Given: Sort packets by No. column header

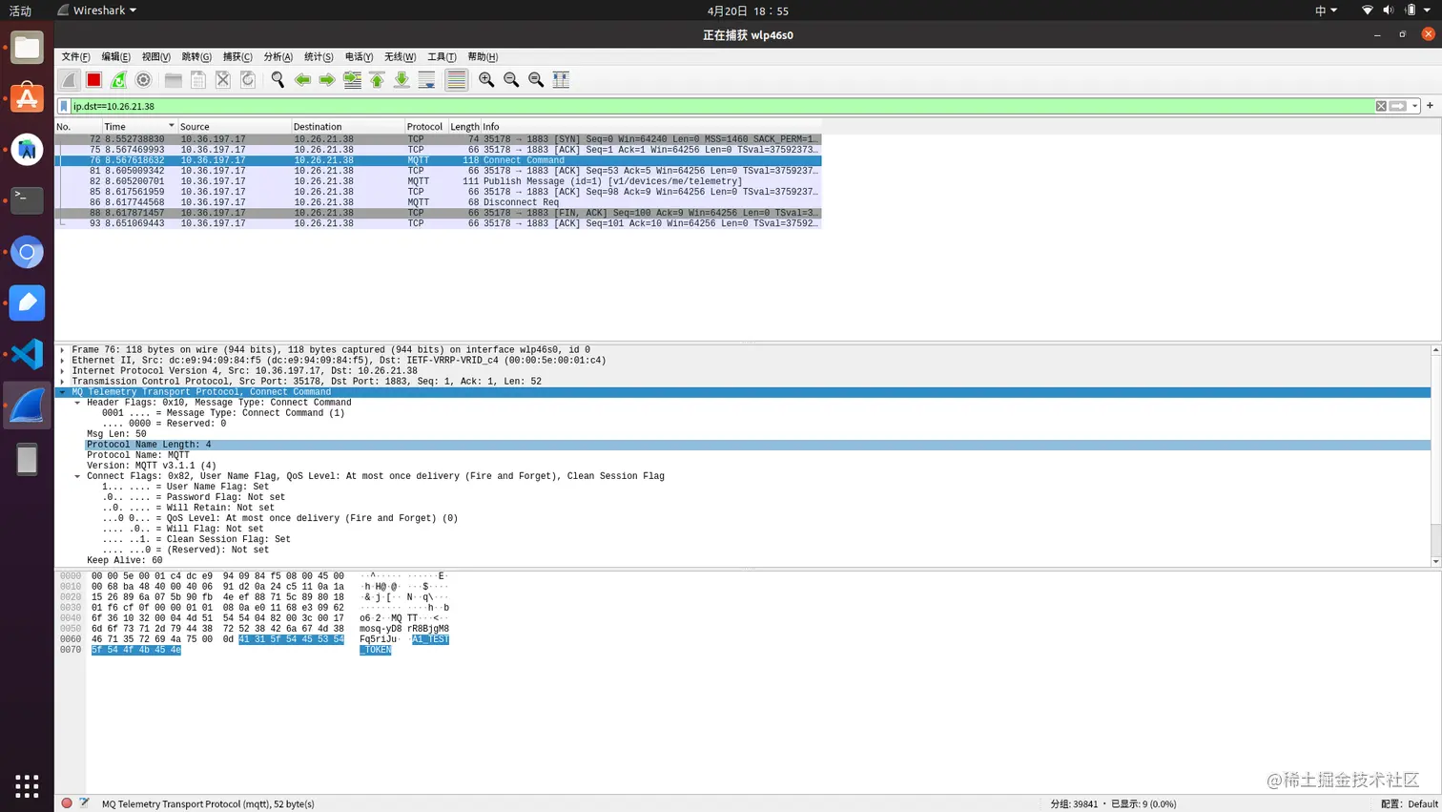Looking at the screenshot, I should coord(78,126).
